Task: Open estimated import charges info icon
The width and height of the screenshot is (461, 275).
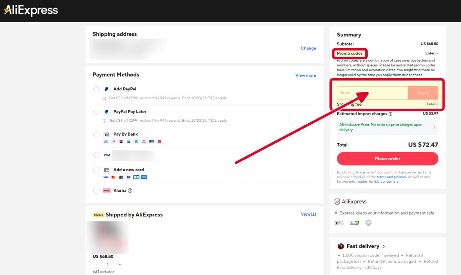Action: (x=391, y=114)
